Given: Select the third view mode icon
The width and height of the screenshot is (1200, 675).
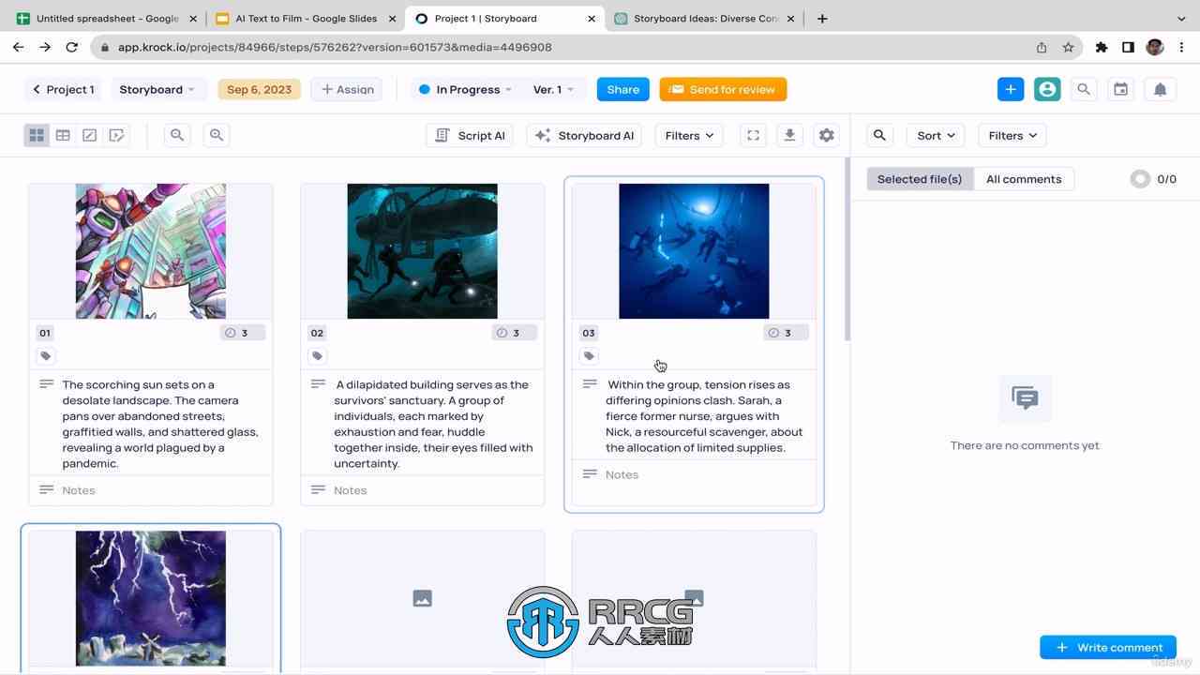Looking at the screenshot, I should pos(89,135).
